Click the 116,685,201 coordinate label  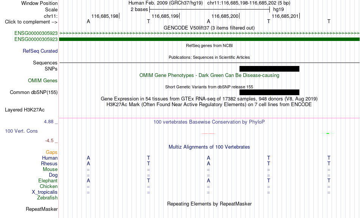point(285,16)
